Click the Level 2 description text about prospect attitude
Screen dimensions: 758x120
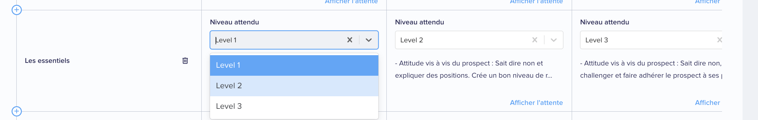[x=474, y=69]
